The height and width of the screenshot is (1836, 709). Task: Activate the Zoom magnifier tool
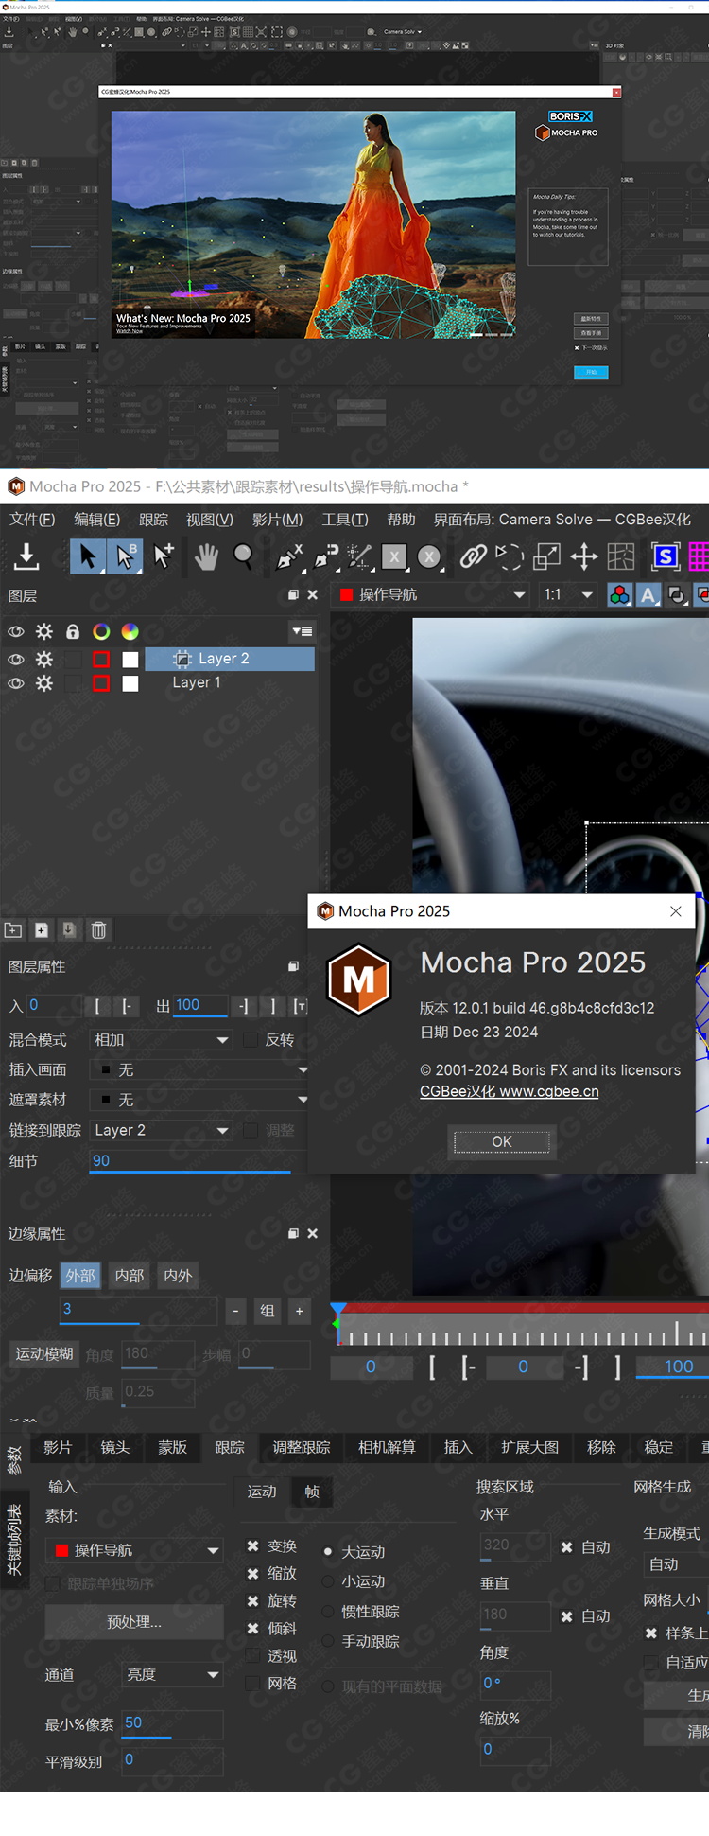[x=243, y=556]
